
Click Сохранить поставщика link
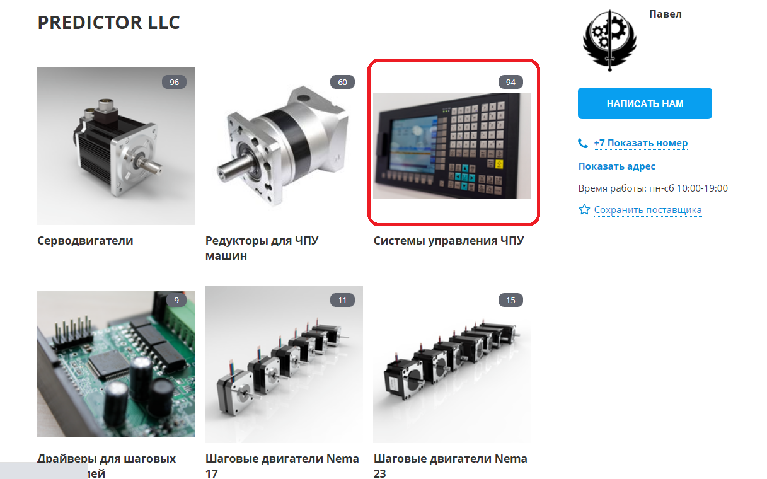648,210
